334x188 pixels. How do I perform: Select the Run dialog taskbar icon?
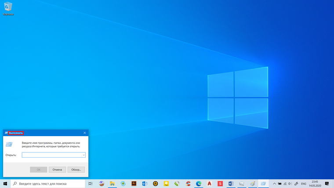click(263, 184)
